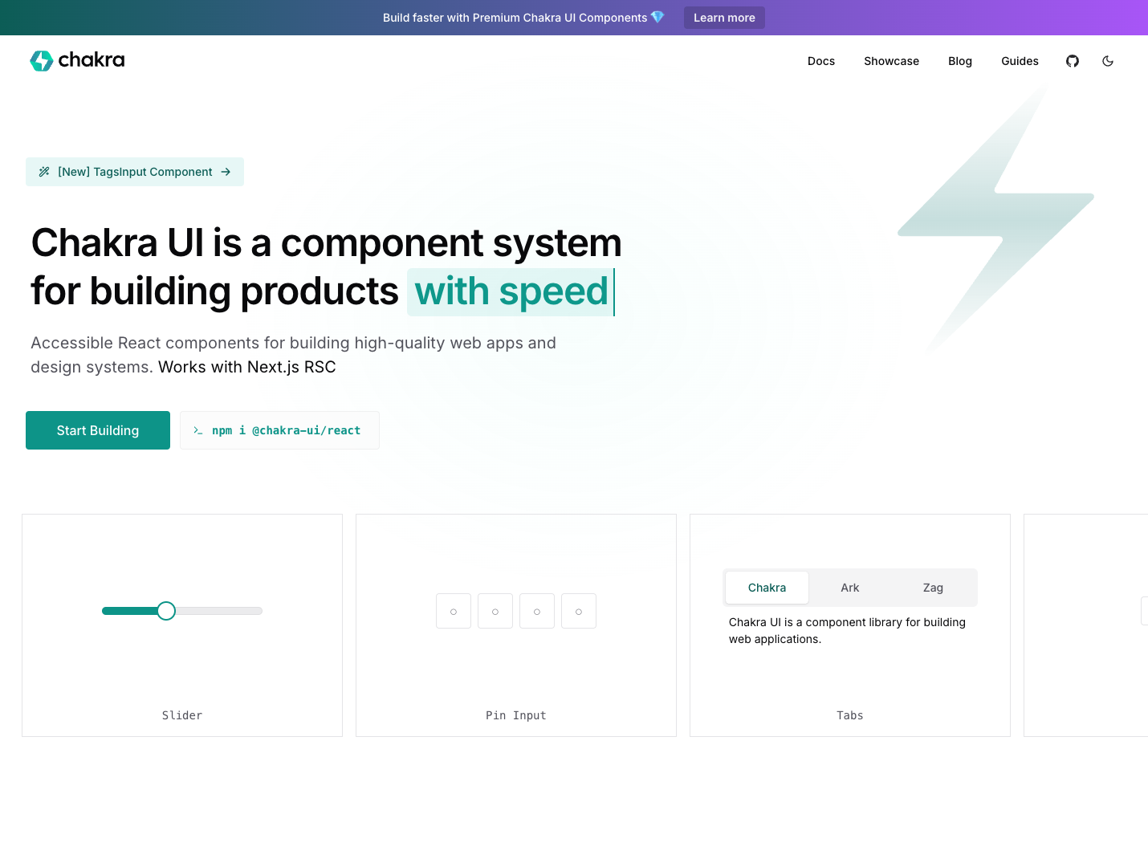Click the Chakra lightning bolt logo icon
1148x867 pixels.
(x=41, y=61)
